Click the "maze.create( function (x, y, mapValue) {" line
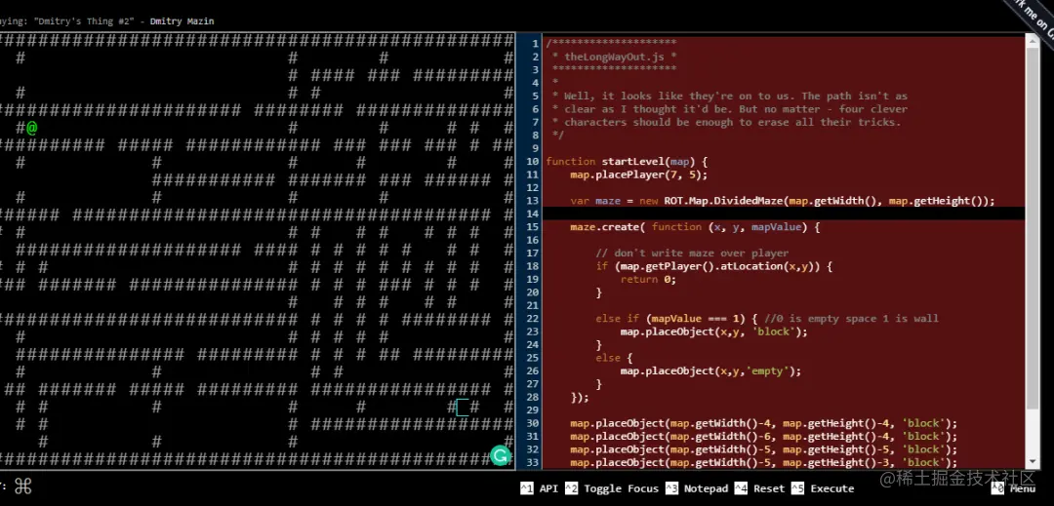This screenshot has height=506, width=1054. [x=695, y=227]
